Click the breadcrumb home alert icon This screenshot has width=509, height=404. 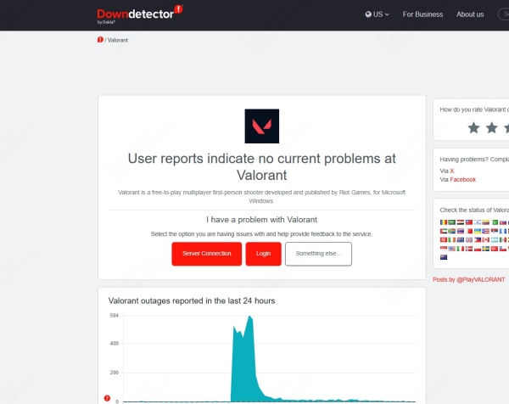click(100, 40)
